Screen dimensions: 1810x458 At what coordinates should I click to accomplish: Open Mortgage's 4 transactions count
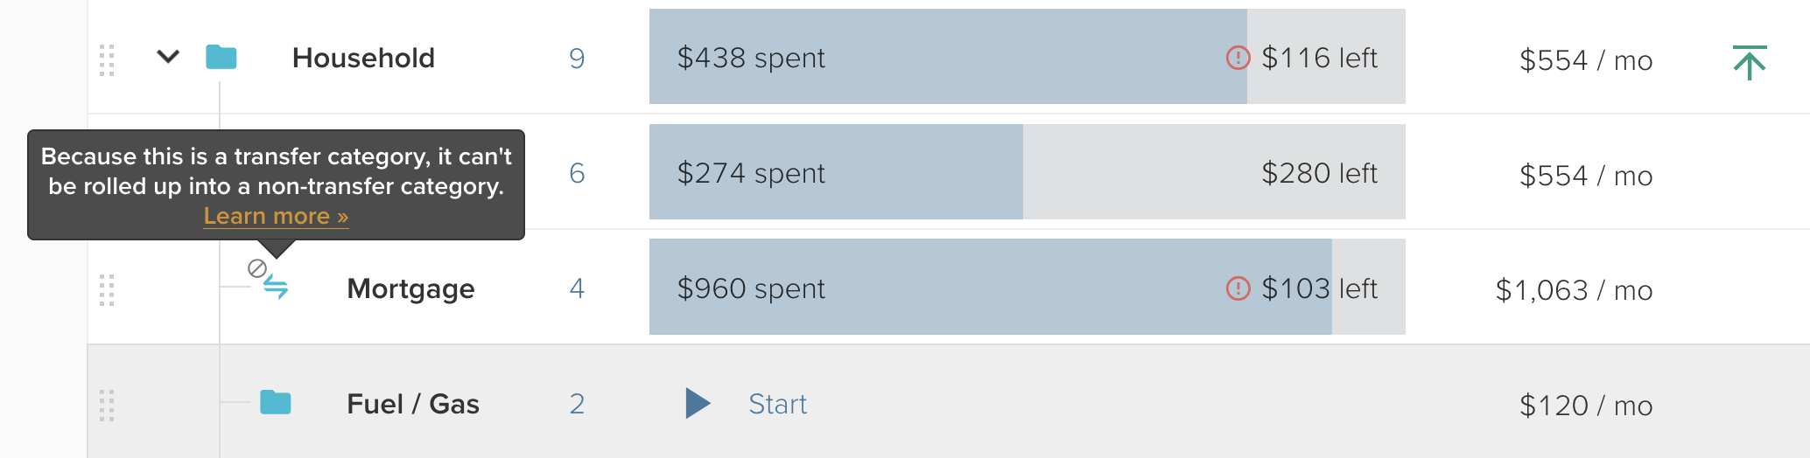click(577, 288)
